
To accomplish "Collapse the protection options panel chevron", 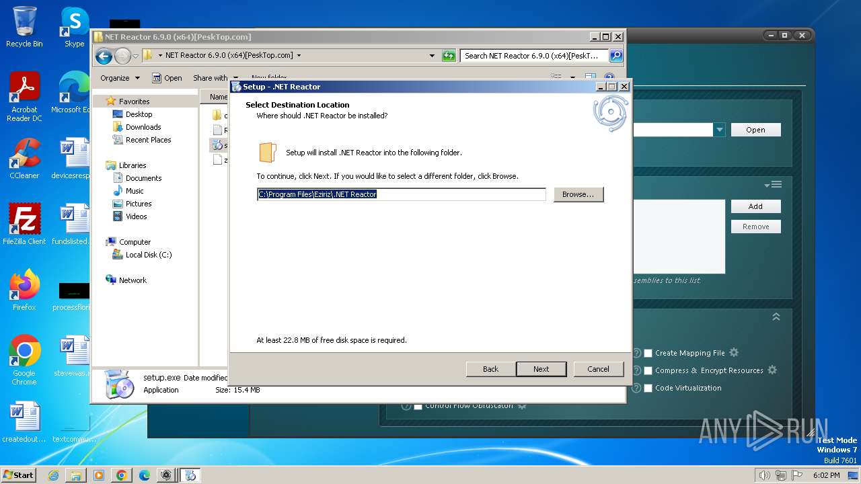I will click(x=776, y=316).
